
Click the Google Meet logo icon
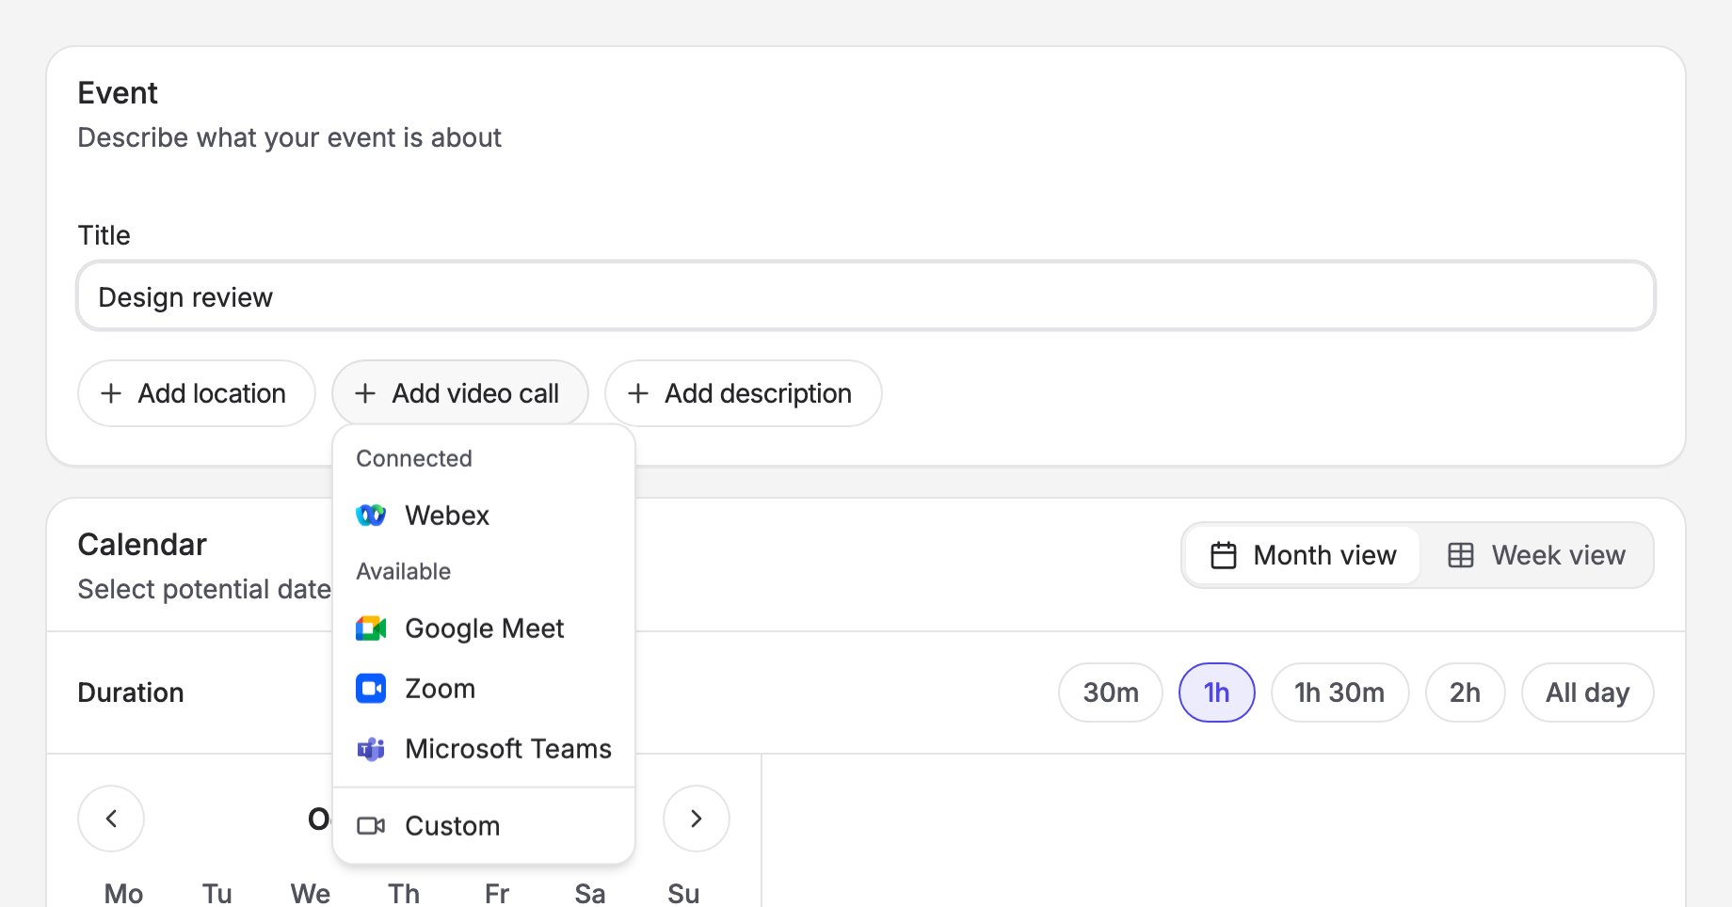[x=371, y=629]
